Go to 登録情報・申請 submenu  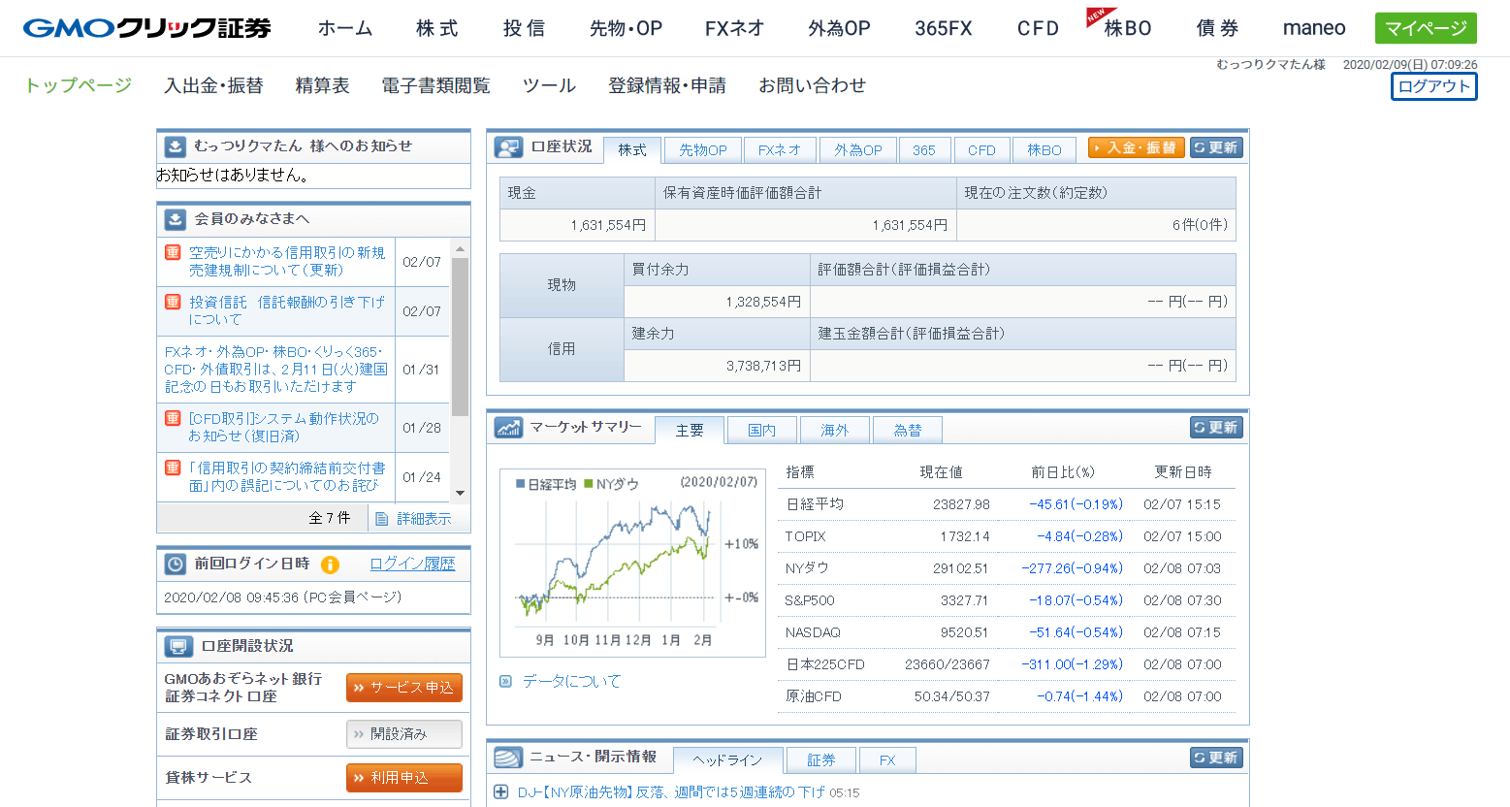(667, 85)
